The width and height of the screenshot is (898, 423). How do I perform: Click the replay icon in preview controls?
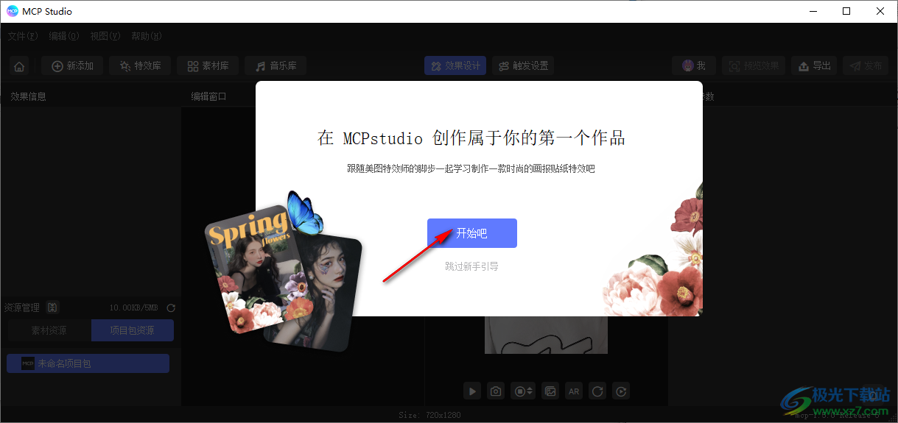[x=621, y=391]
